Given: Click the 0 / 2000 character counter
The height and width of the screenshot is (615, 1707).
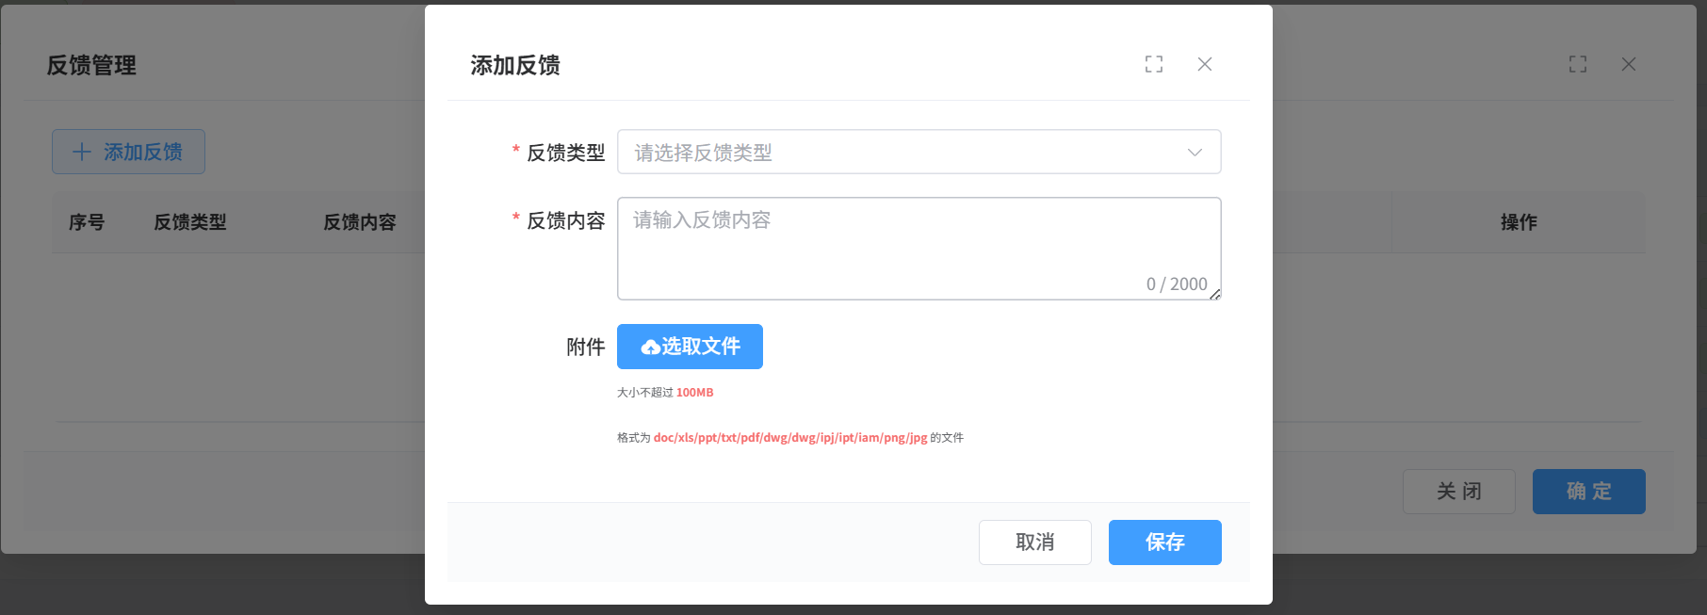Looking at the screenshot, I should pos(1177,283).
